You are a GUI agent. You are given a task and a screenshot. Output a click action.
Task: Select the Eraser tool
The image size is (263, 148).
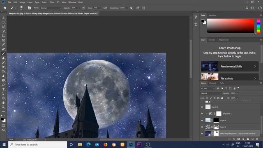(x=3, y=67)
